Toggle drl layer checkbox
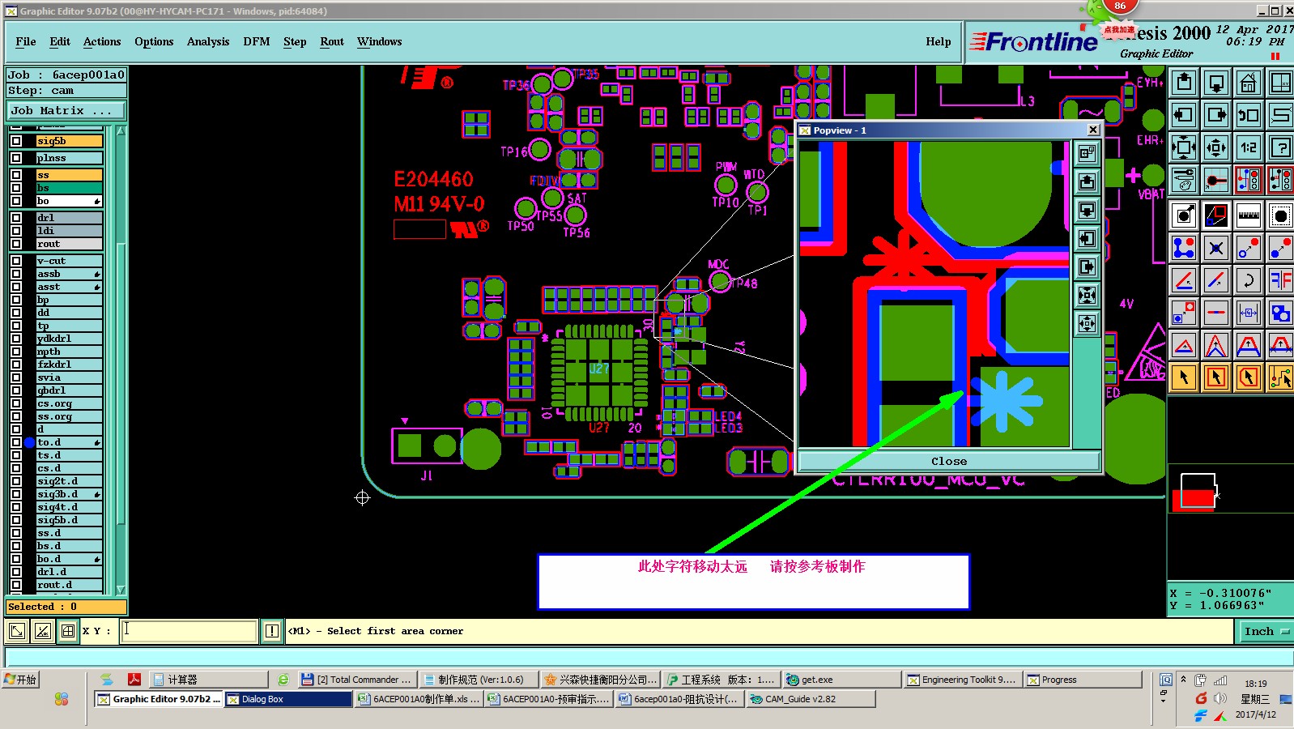This screenshot has width=1294, height=729. [16, 218]
